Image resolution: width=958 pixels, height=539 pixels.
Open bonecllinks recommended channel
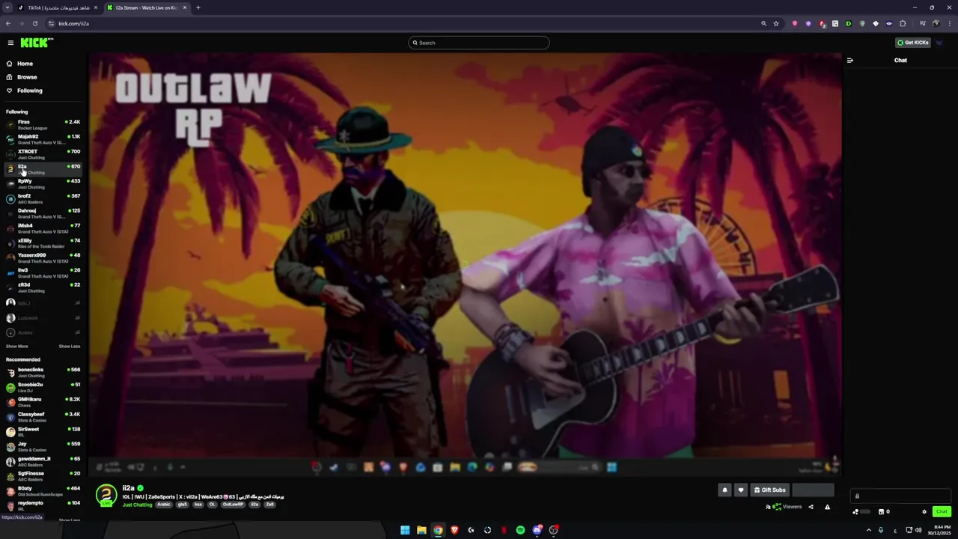[x=43, y=372]
